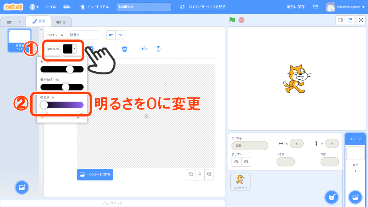368x207 pixels.
Task: Click the 明るさ brightness slider
Action: click(62, 105)
